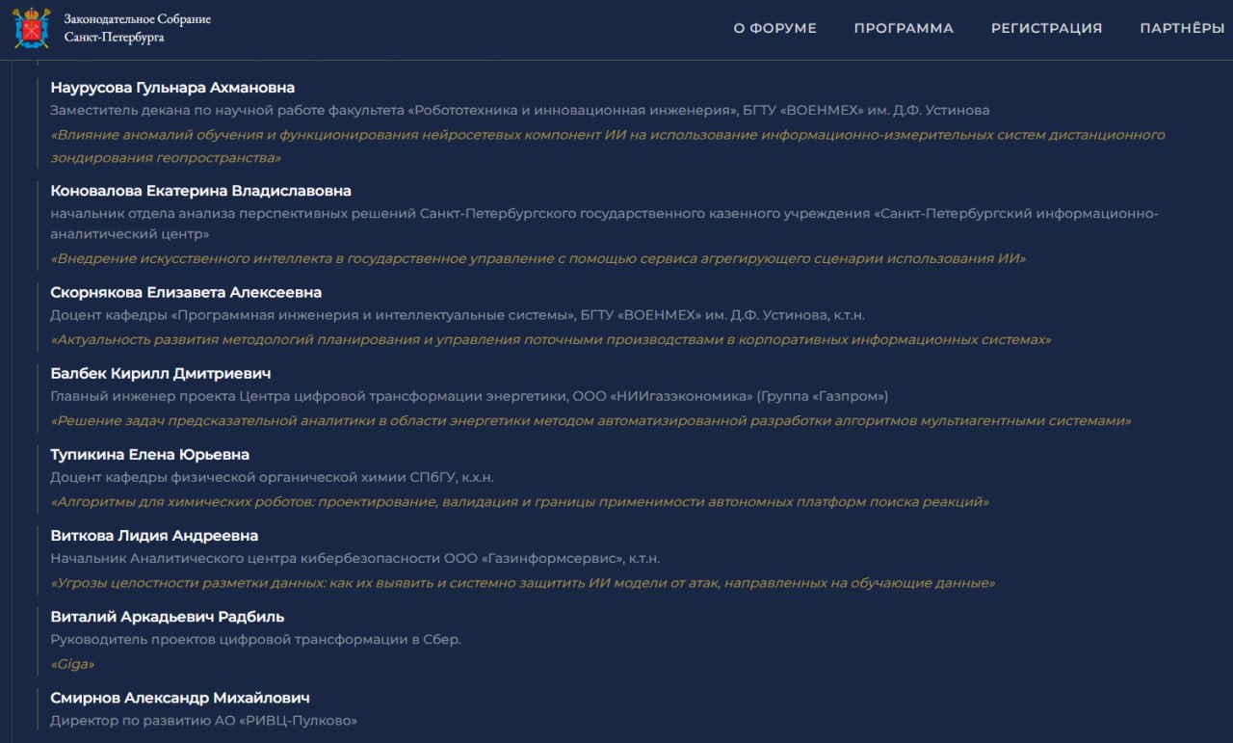Click the «Giga» talk title
The image size is (1233, 743).
coord(72,664)
